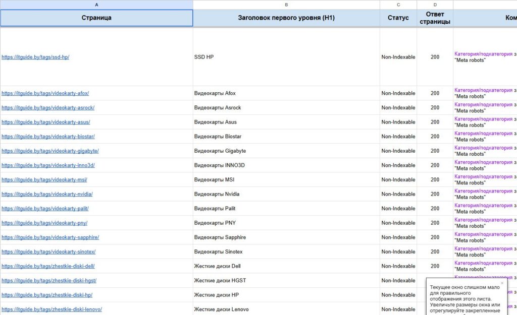
Task: Select the 200 response in Видеокарты MSI row
Action: 435,180
